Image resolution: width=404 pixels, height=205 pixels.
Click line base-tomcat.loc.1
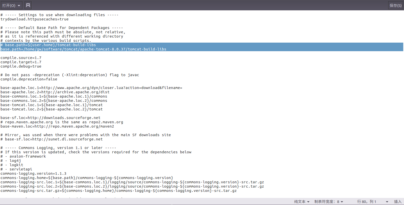(x=52, y=105)
